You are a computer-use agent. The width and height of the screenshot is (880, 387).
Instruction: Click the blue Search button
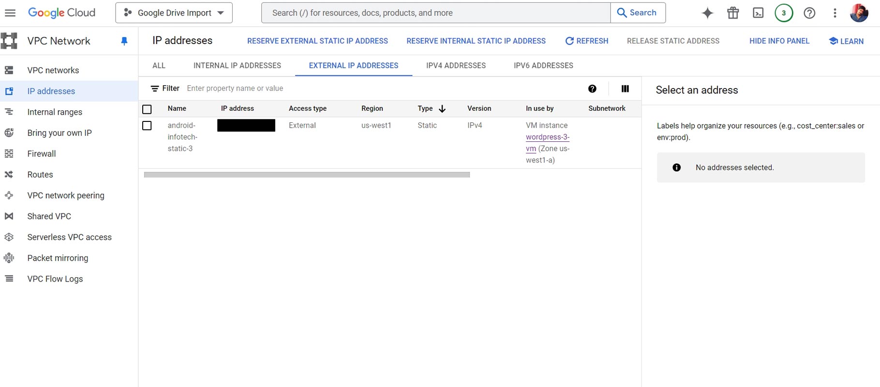tap(638, 13)
